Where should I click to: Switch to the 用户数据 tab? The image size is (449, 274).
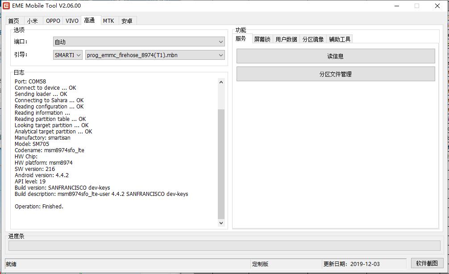(x=286, y=39)
